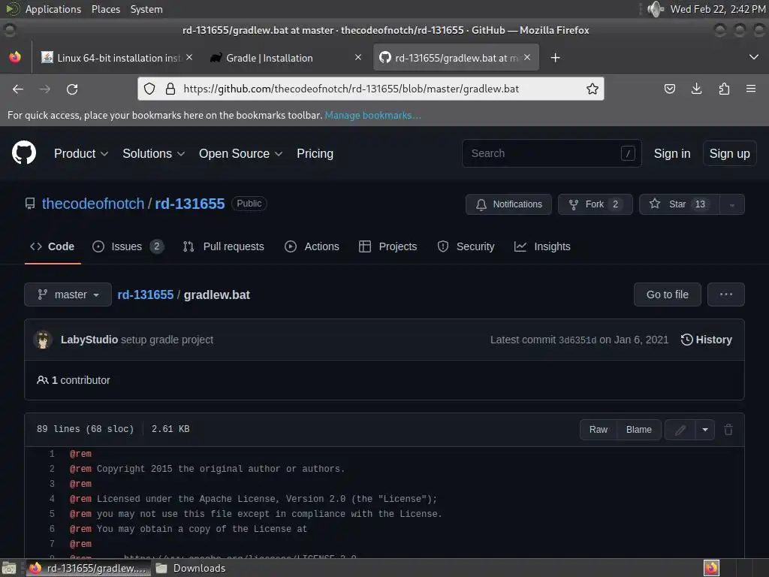
Task: Open the LabyStudio avatar image
Action: (43, 340)
